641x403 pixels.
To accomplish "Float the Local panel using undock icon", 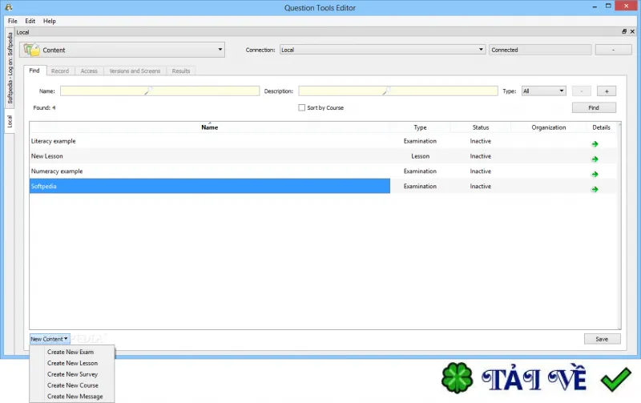I will coord(624,31).
